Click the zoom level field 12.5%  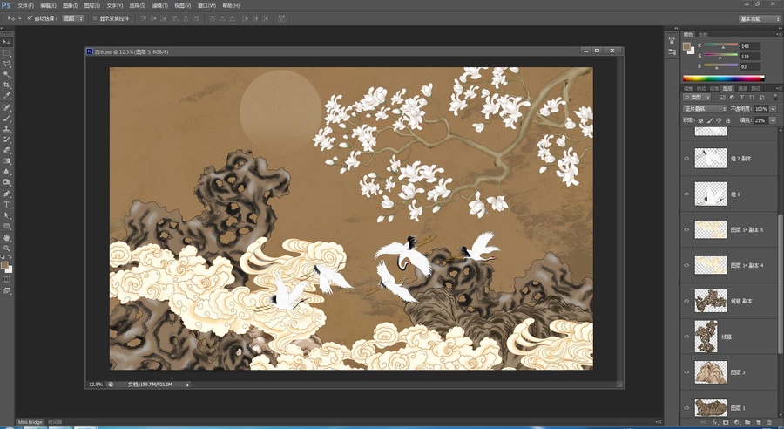click(96, 385)
